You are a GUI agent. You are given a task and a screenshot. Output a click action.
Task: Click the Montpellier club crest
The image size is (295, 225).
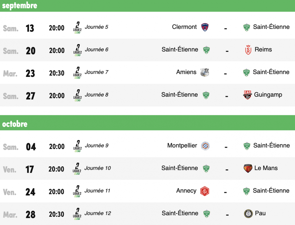click(x=205, y=146)
